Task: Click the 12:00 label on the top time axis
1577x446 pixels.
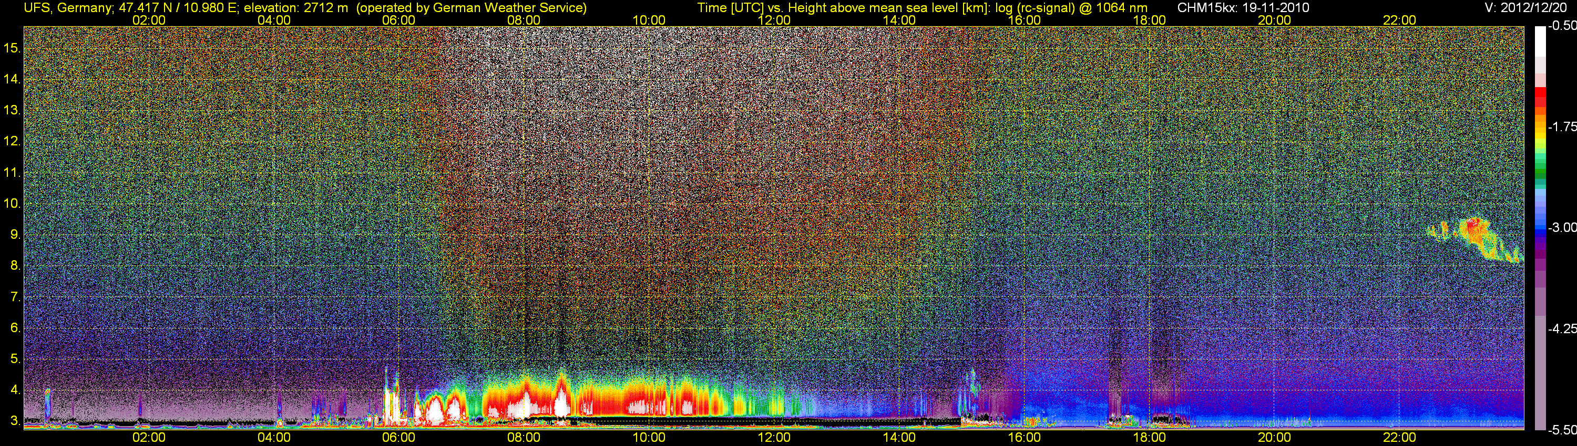Action: [x=774, y=20]
